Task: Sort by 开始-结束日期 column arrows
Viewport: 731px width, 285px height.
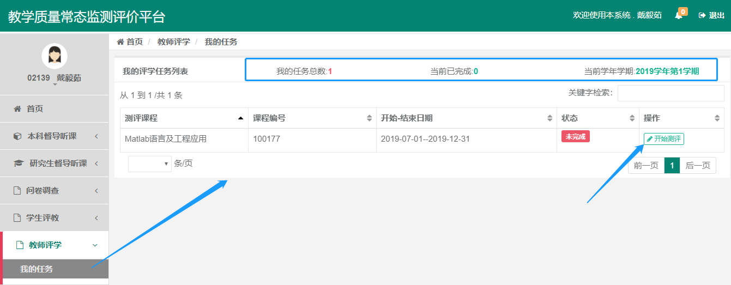Action: pos(549,118)
